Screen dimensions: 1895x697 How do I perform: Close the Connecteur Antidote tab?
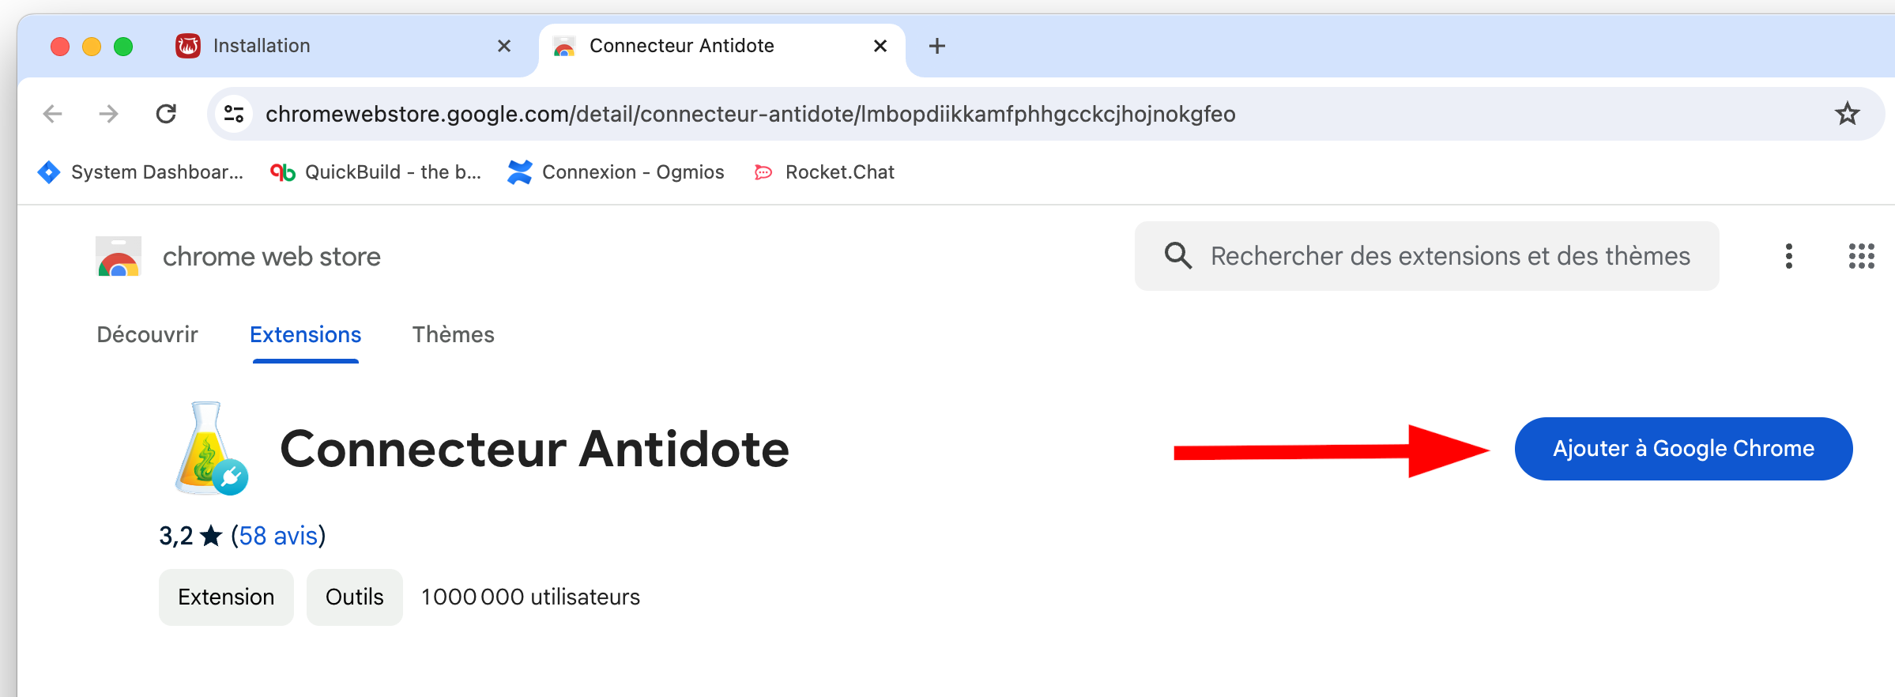[880, 46]
